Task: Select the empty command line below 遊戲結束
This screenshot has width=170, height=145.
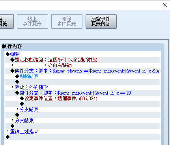Action: (x=82, y=82)
